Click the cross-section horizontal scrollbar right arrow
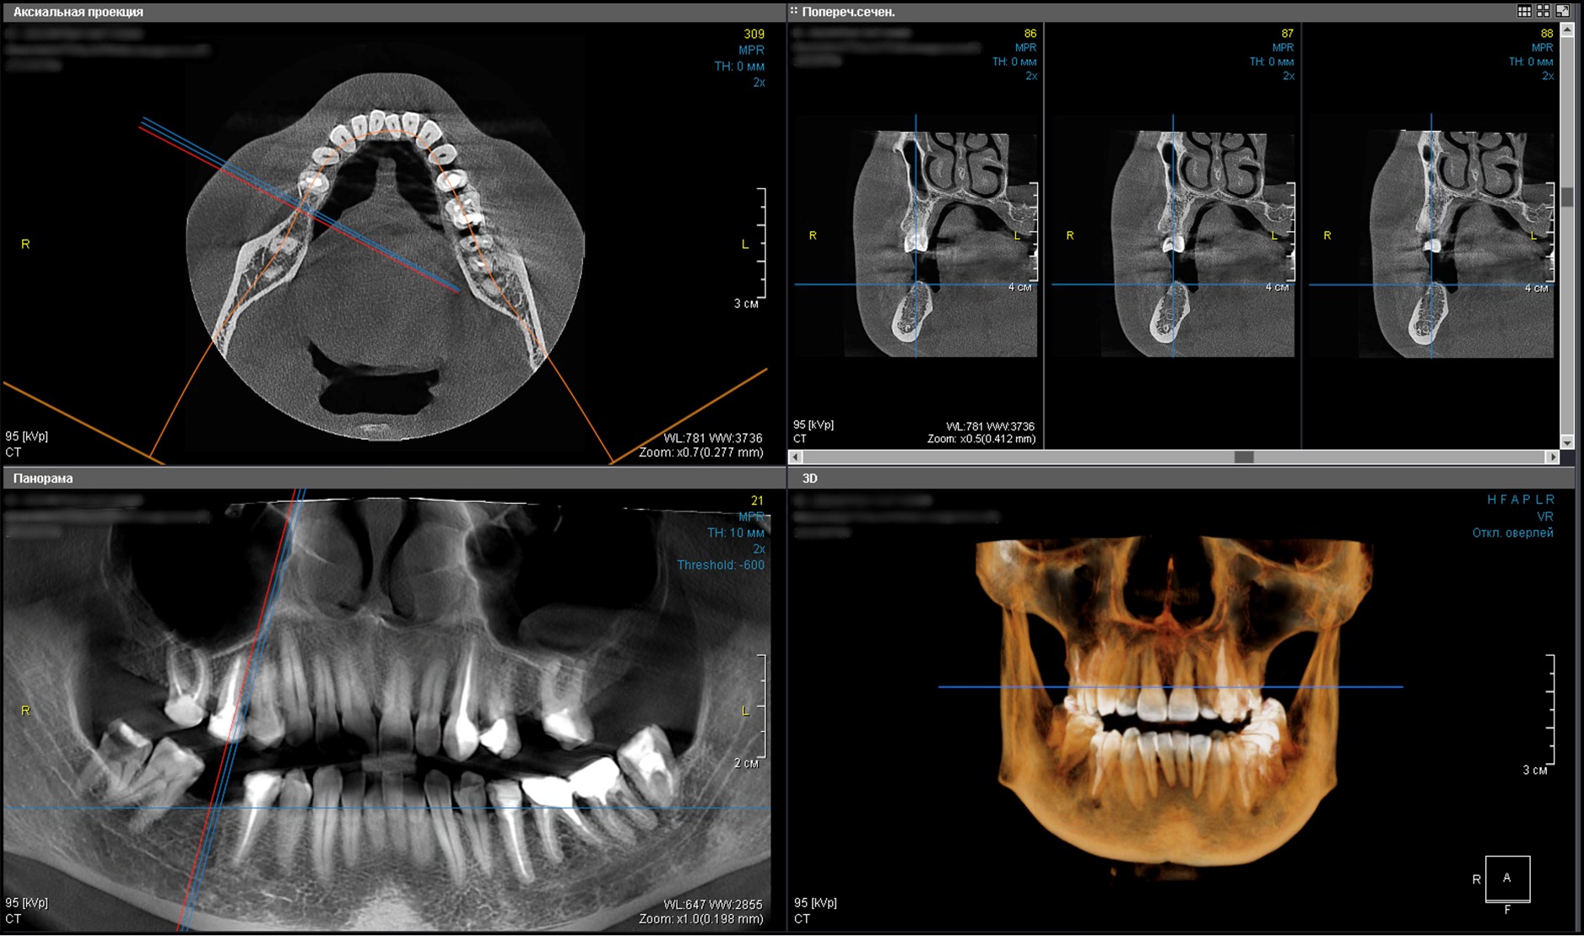 click(x=1552, y=457)
